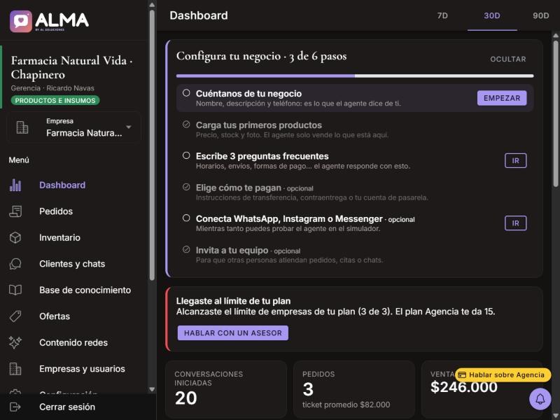
Task: Click the Empresa selector building icon
Action: [x=22, y=127]
